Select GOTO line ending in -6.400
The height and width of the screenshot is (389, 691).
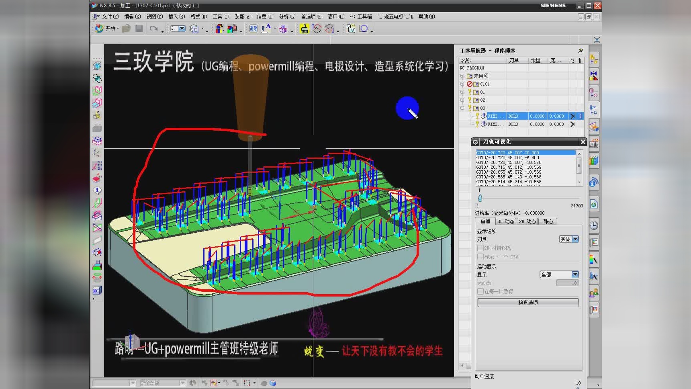pos(526,158)
